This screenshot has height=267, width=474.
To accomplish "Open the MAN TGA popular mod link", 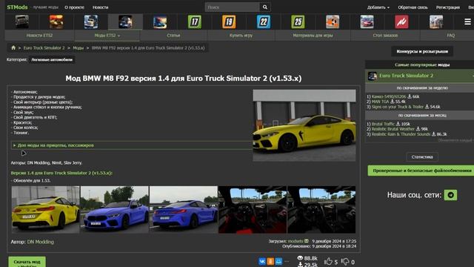I will pos(380,102).
